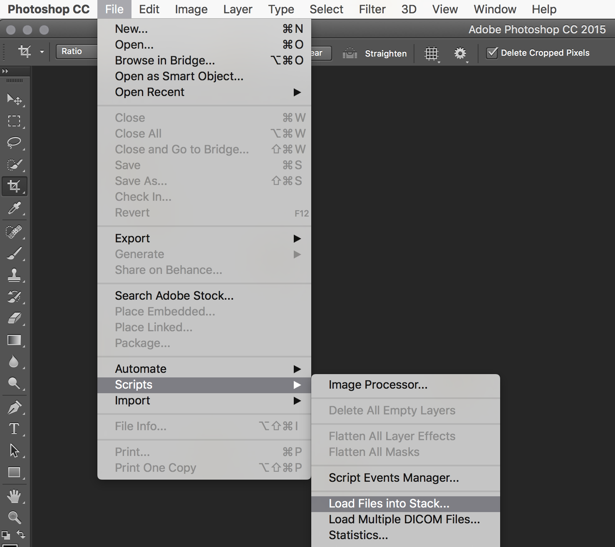Open the crop settings gear icon
Viewport: 615px width, 547px height.
460,53
